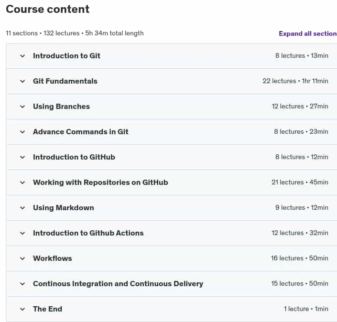Expand the Introduction to GitHub chevron

(22, 157)
